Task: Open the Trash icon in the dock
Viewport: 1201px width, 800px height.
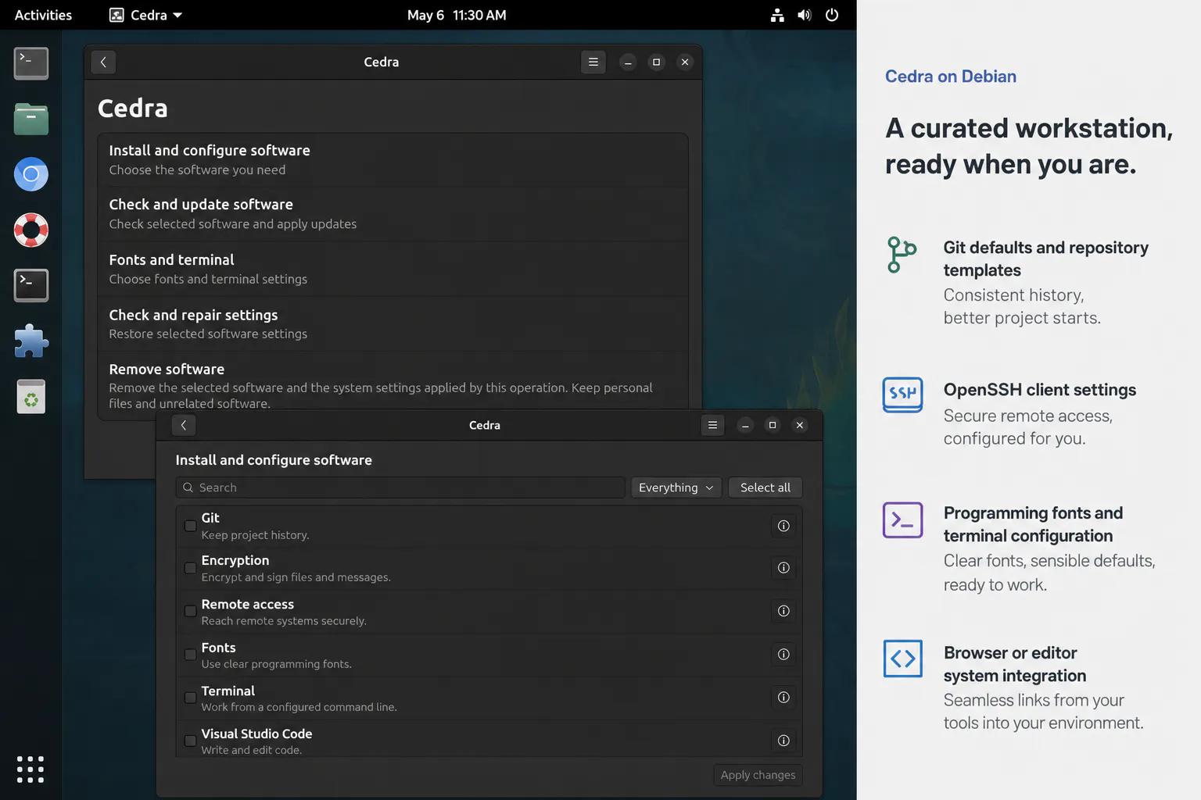Action: pyautogui.click(x=31, y=396)
